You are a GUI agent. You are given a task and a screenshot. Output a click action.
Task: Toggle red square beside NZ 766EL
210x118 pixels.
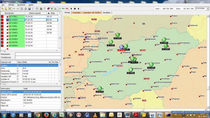tap(2, 26)
